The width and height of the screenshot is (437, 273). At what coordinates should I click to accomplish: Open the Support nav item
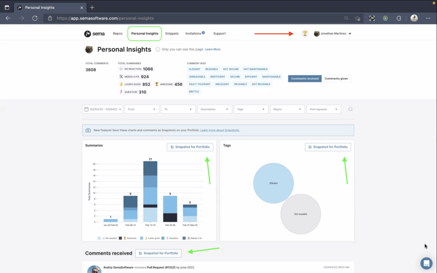tap(219, 33)
